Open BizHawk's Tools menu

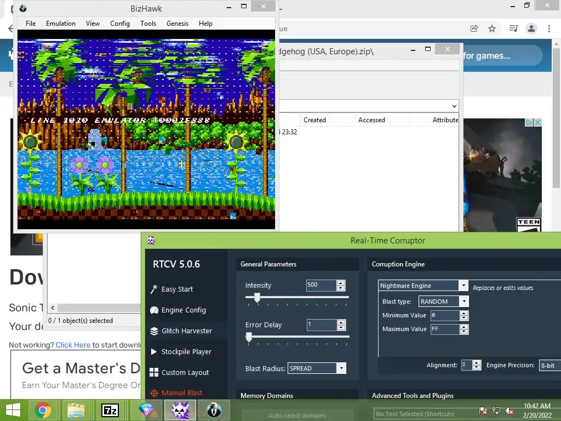148,23
